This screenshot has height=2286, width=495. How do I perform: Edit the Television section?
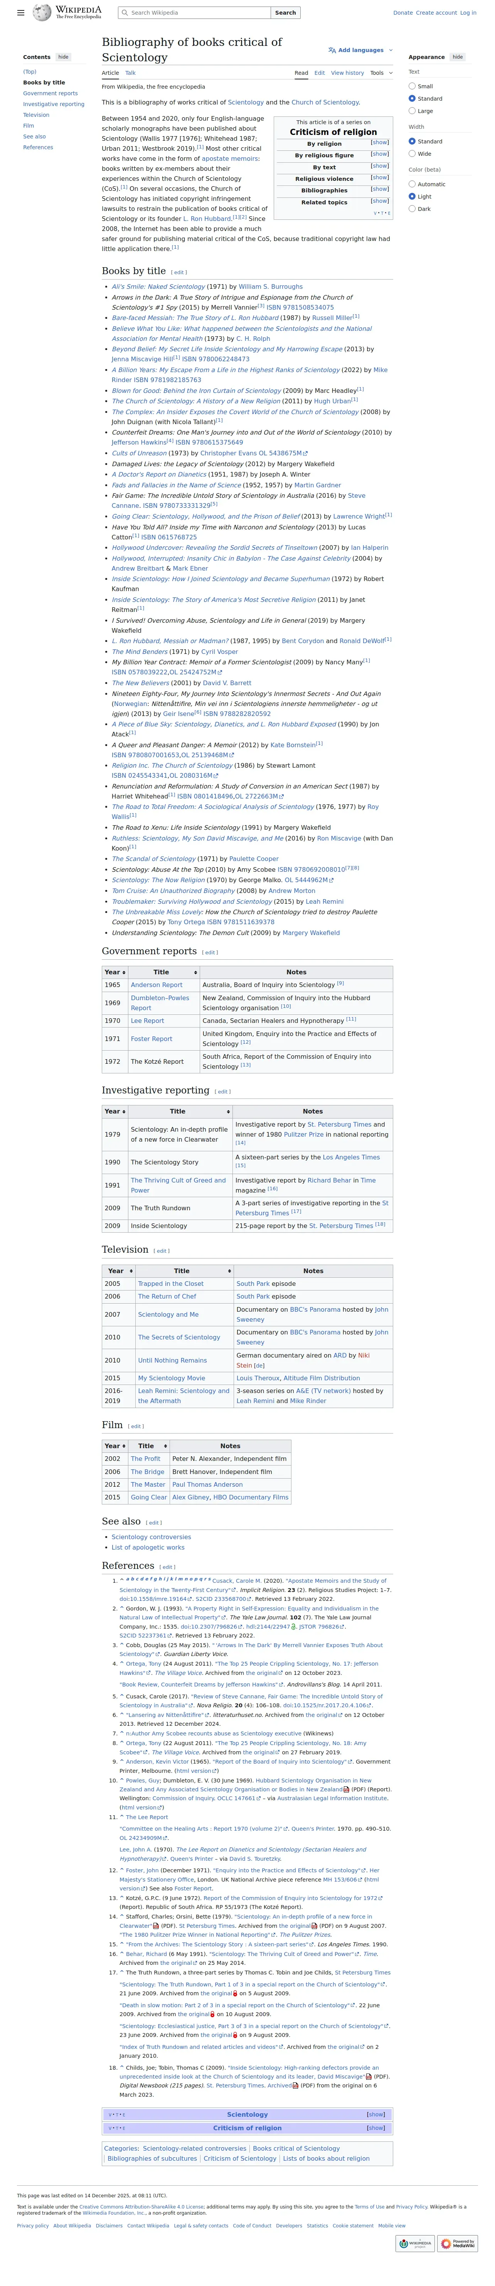162,1251
